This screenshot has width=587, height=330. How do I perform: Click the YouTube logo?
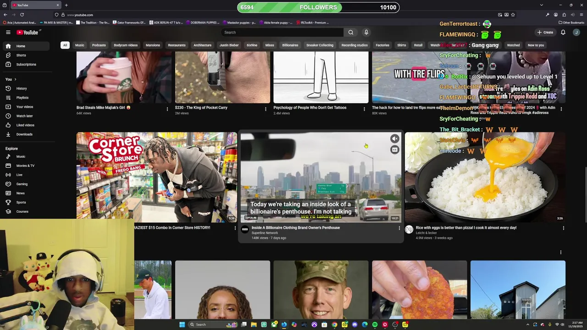(28, 33)
